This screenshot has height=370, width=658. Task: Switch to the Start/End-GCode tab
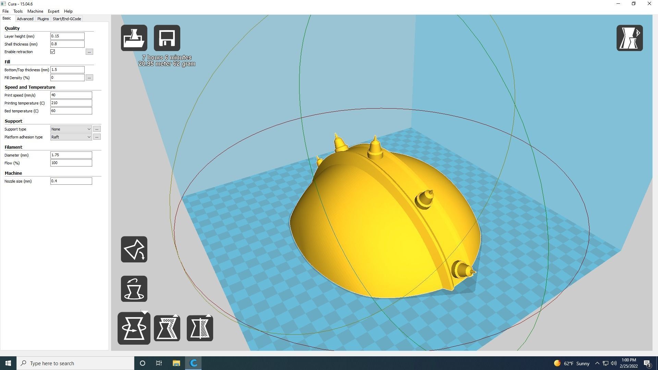tap(67, 19)
